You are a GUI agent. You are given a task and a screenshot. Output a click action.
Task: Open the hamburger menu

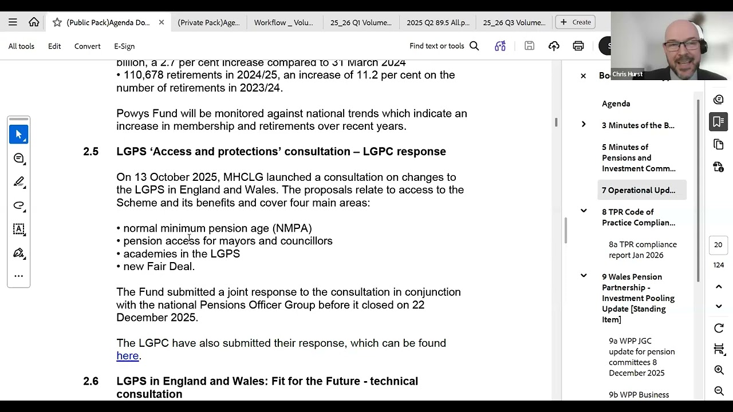pyautogui.click(x=13, y=22)
